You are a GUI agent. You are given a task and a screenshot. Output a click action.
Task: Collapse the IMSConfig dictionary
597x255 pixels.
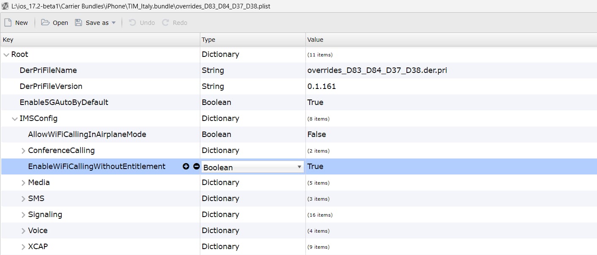click(15, 118)
